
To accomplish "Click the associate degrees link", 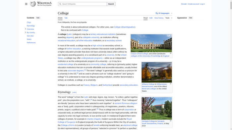I will click(x=76, y=70).
